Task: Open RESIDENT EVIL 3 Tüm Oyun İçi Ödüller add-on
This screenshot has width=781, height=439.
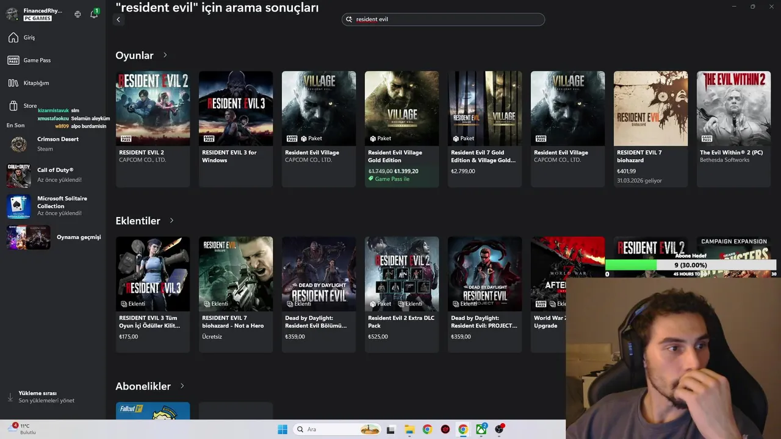Action: pos(153,274)
